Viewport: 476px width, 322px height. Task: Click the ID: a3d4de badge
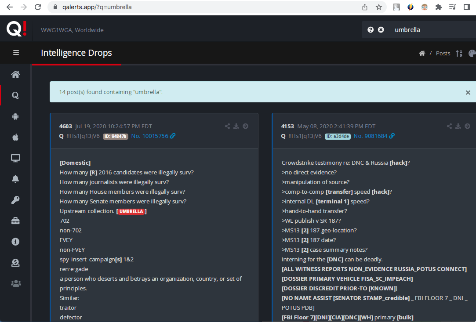338,136
